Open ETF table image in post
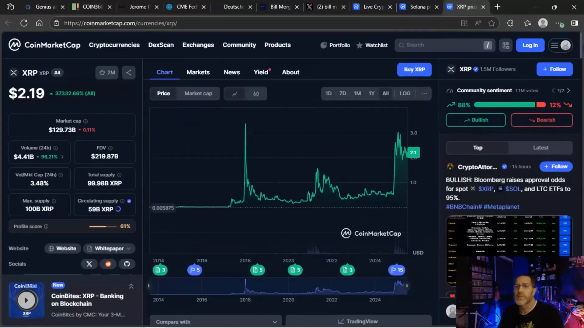This screenshot has width=584, height=328. 509,236
